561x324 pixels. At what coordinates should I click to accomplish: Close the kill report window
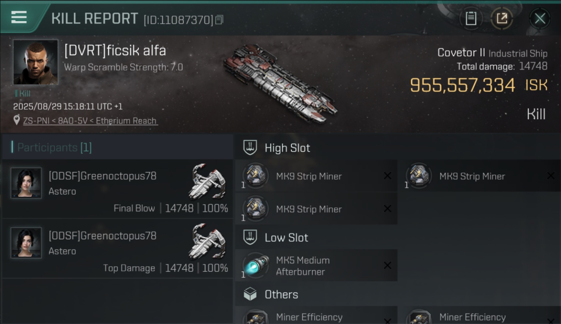click(540, 19)
